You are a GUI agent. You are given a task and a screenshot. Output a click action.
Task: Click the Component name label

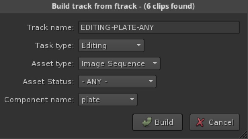(39, 100)
